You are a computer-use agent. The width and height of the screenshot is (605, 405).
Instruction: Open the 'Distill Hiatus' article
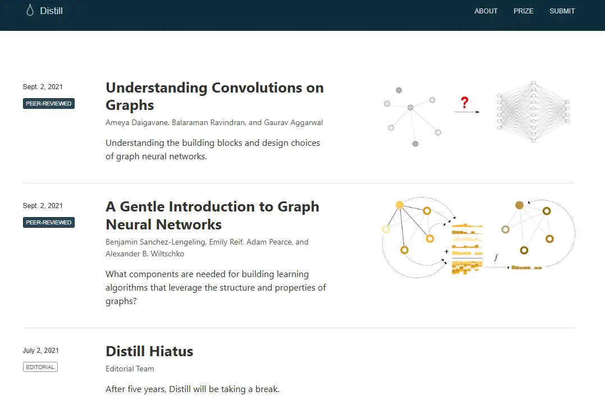149,351
